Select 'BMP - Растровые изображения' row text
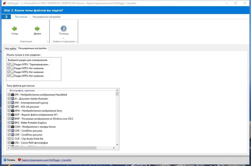This screenshot has height=166, width=251. tap(44, 119)
